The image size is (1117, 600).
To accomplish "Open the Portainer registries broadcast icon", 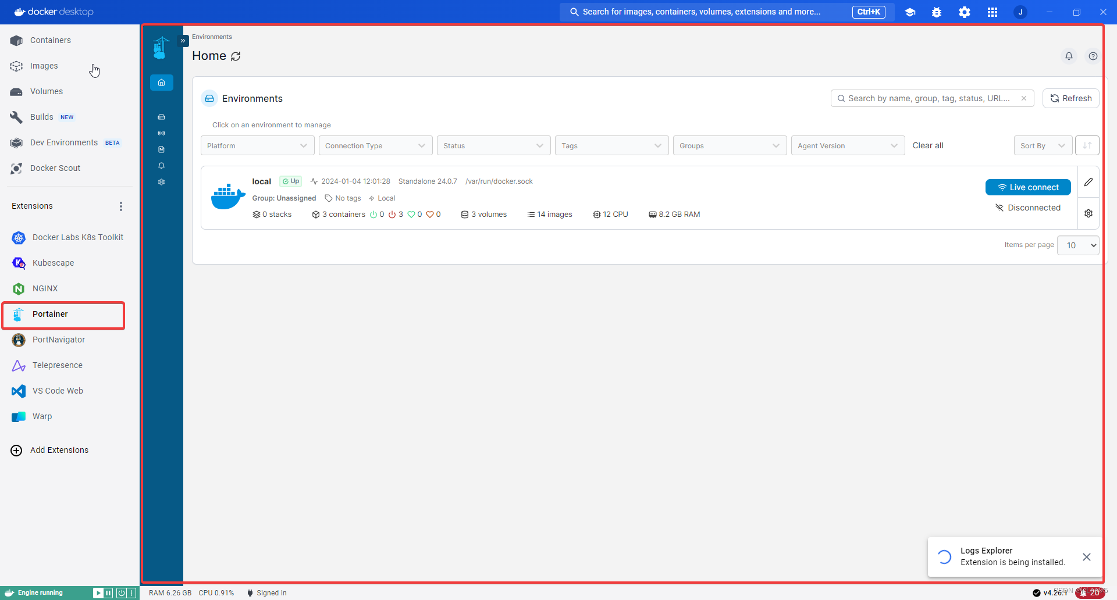I will click(162, 133).
